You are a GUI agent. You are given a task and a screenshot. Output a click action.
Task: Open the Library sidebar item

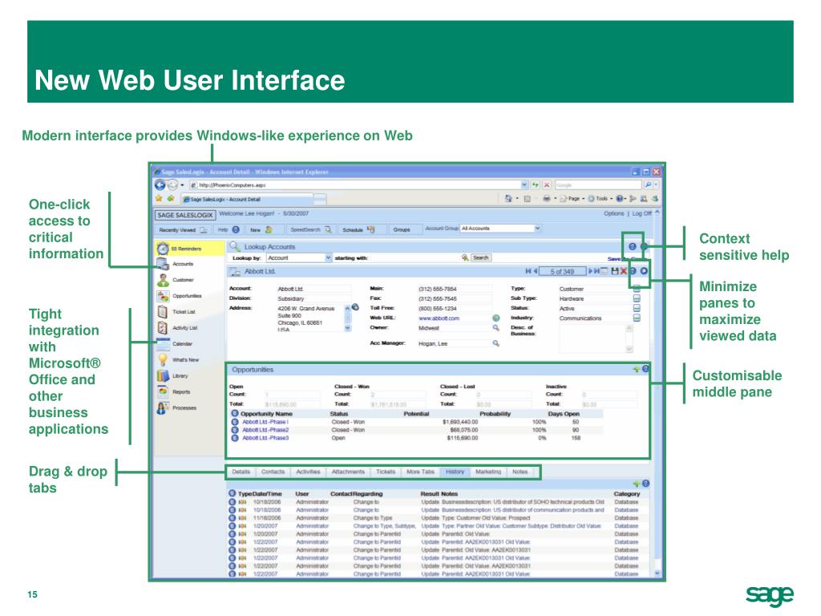click(172, 375)
